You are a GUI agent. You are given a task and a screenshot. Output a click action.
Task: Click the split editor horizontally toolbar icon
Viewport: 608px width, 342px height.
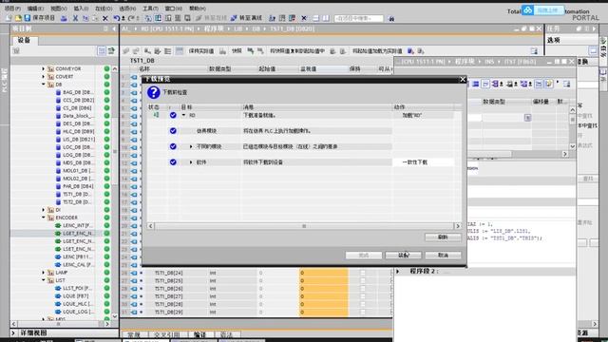316,18
